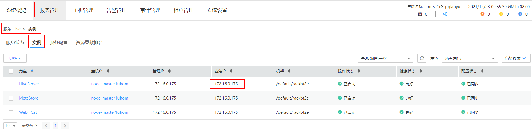Viewport: 532px width, 133px height.
Task: Open the 主机管理 top menu
Action: (x=83, y=10)
